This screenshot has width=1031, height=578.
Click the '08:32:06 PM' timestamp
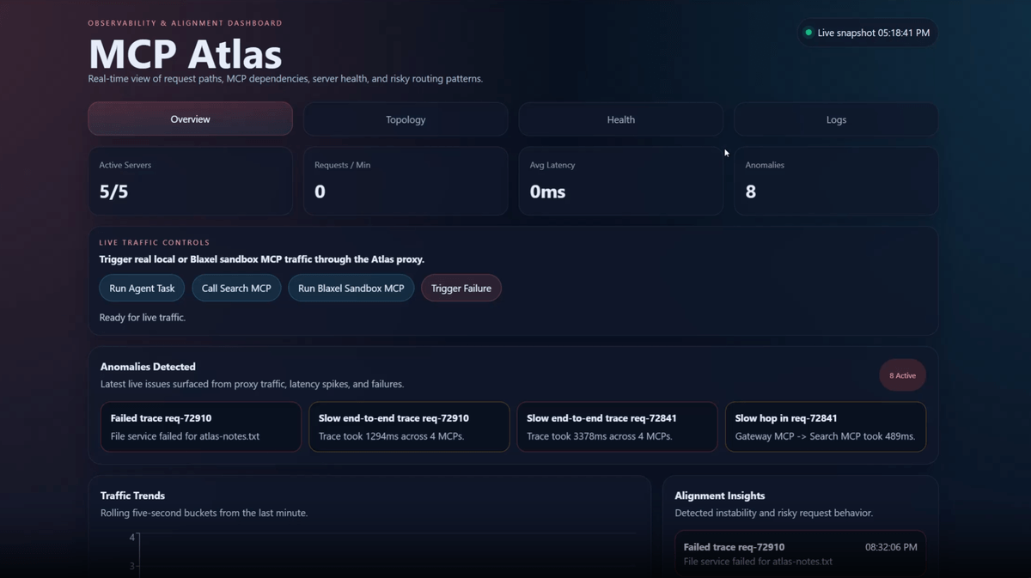pyautogui.click(x=891, y=547)
